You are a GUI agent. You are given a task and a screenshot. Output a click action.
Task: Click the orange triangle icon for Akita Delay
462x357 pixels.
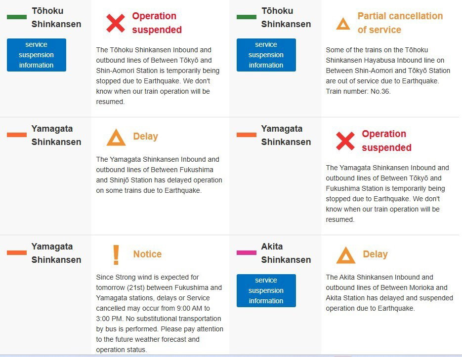[x=346, y=255]
